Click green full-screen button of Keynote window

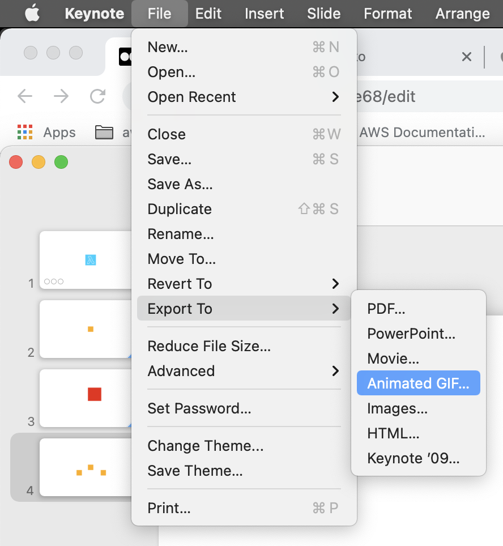coord(61,162)
